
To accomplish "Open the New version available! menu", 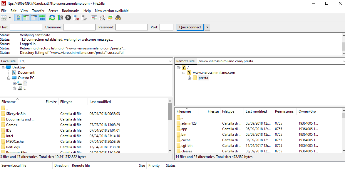I will (112, 11).
